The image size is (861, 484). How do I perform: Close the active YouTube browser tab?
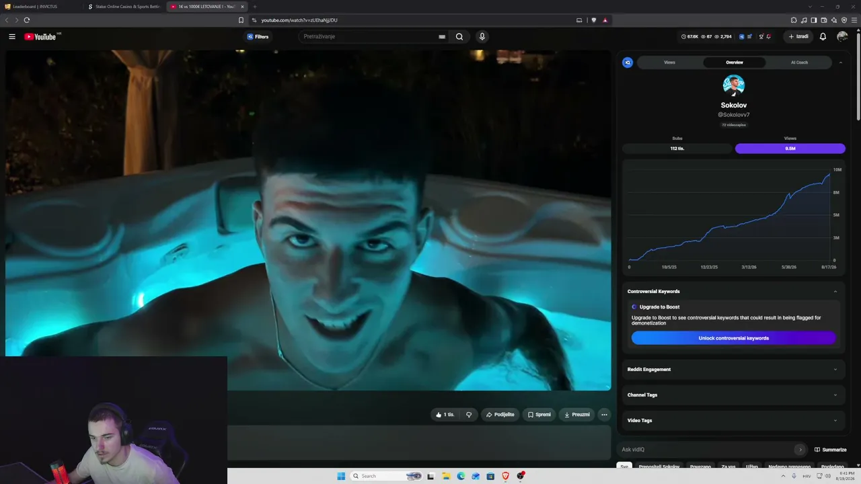tap(242, 7)
